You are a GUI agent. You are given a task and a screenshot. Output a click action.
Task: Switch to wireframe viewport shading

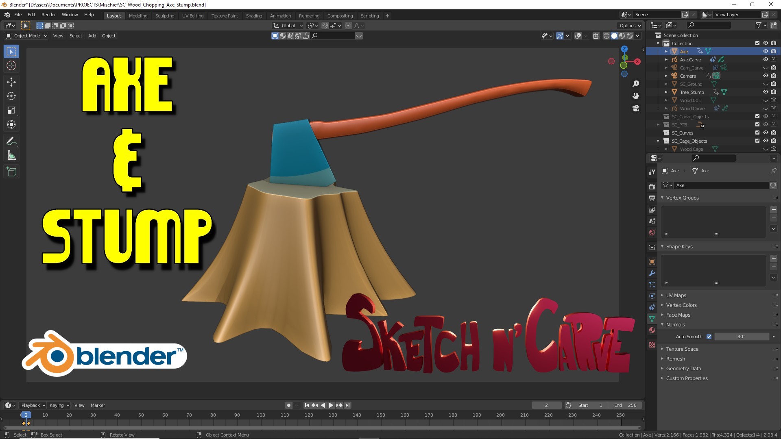606,36
